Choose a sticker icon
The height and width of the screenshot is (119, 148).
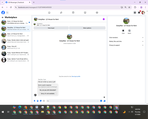pyautogui.click(x=41, y=101)
